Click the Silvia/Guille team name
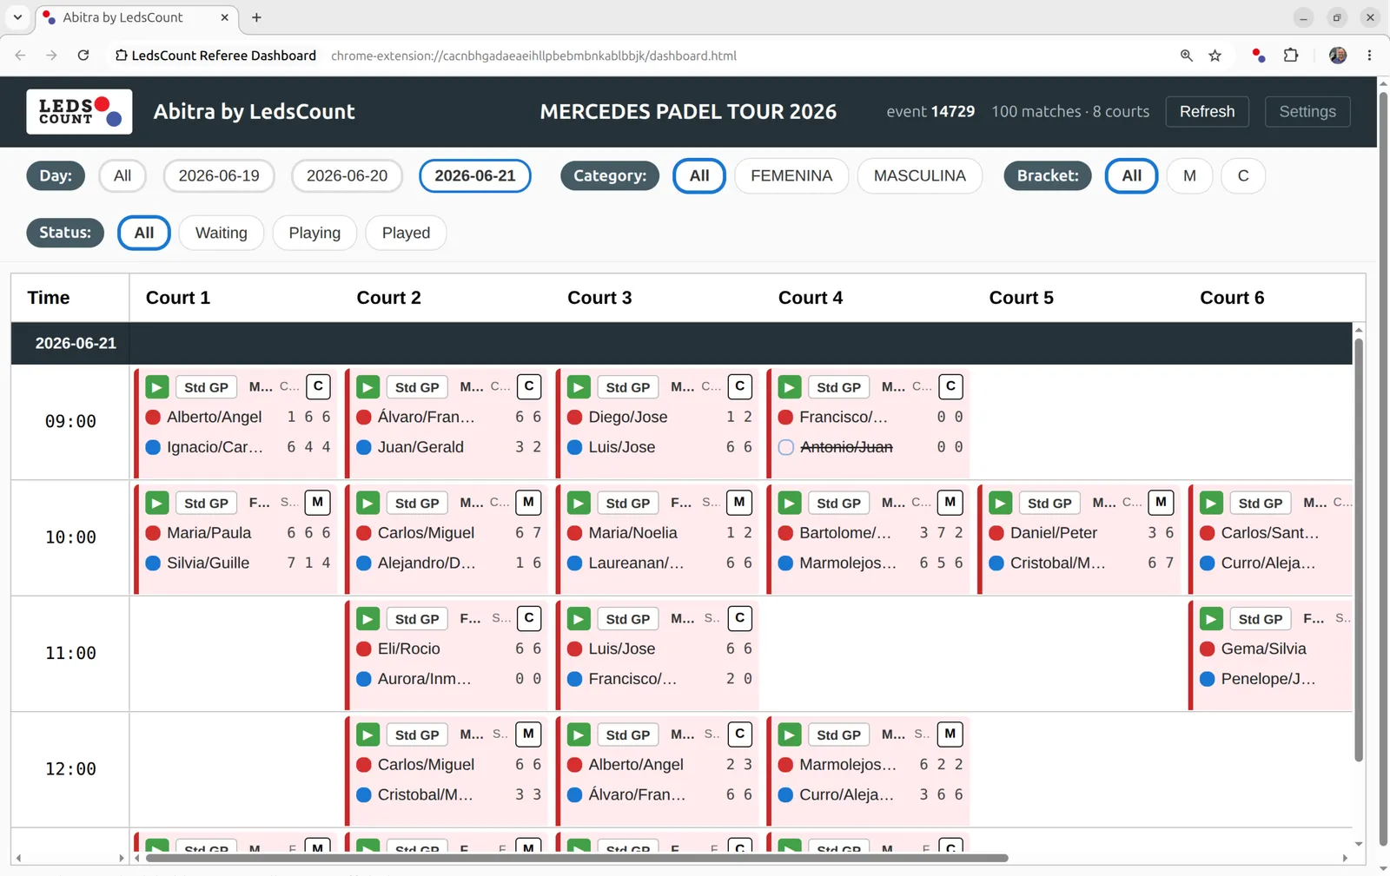Screen dimensions: 1390x876 pyautogui.click(x=208, y=563)
